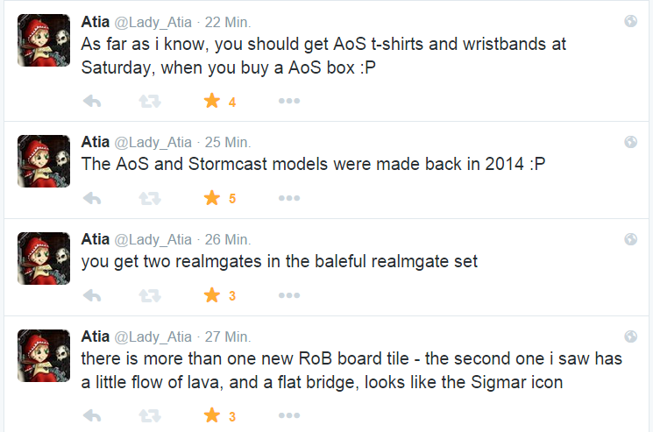
Task: Open more options on AoS t-shirts tweet
Action: click(x=289, y=102)
